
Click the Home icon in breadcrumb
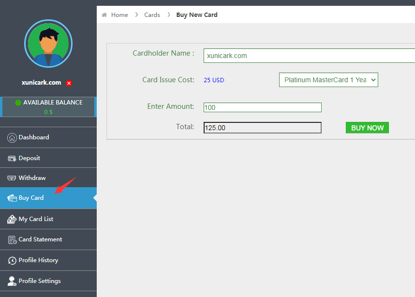click(104, 15)
